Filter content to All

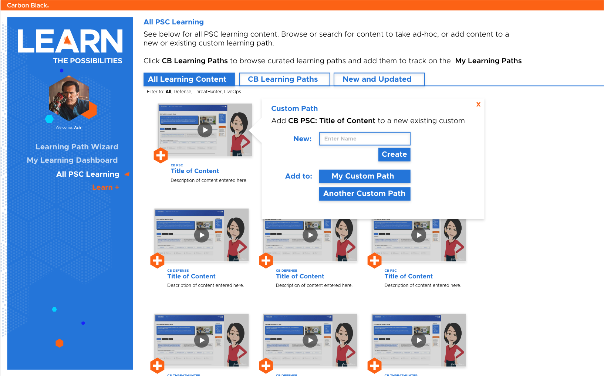168,92
